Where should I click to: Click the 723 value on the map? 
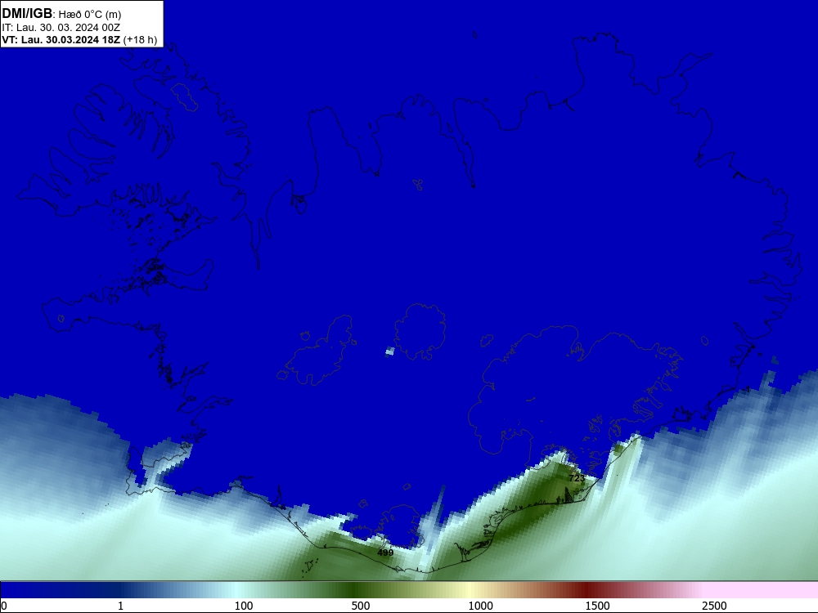coord(577,478)
